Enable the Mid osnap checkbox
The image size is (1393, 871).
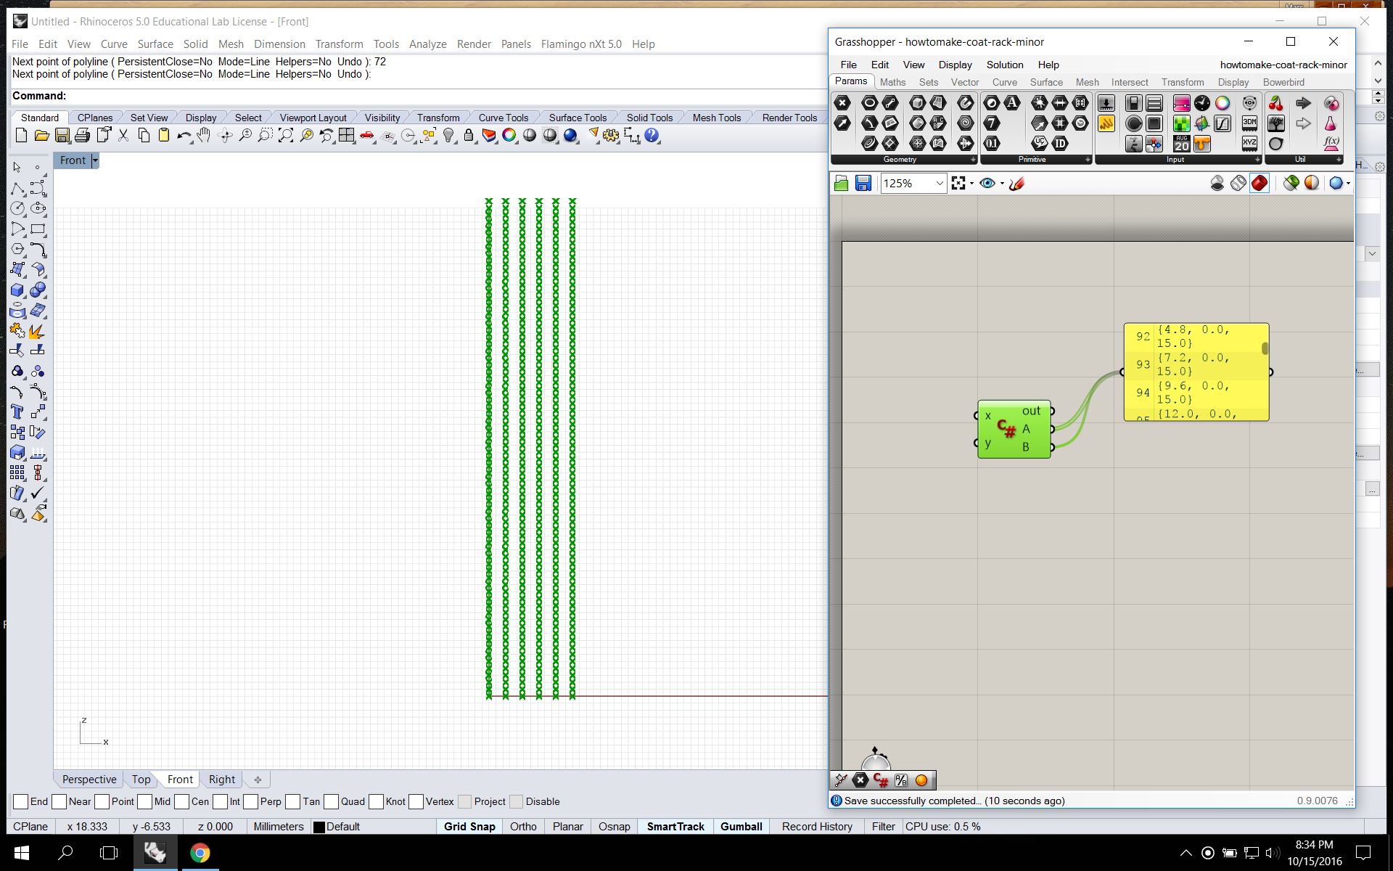tap(145, 801)
